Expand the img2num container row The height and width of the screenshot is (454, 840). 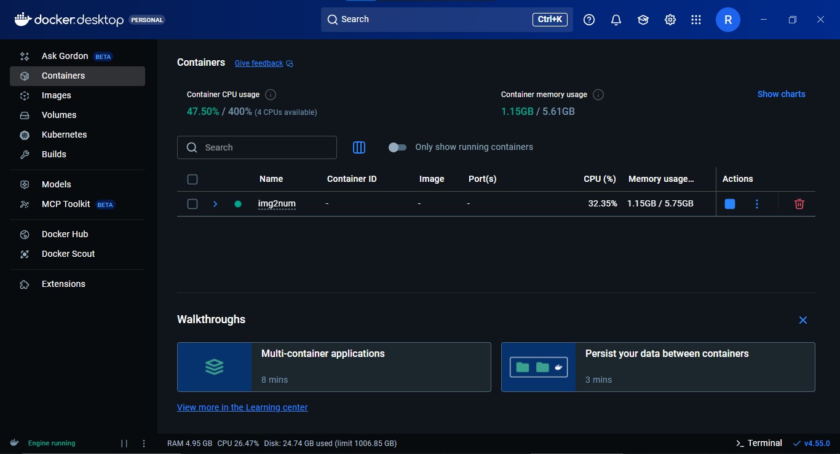[x=215, y=203]
